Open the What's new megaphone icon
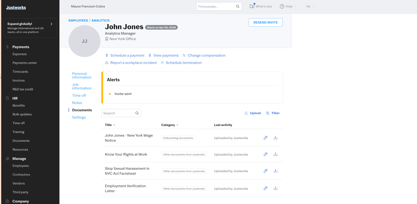The height and width of the screenshot is (204, 417). [x=252, y=6]
